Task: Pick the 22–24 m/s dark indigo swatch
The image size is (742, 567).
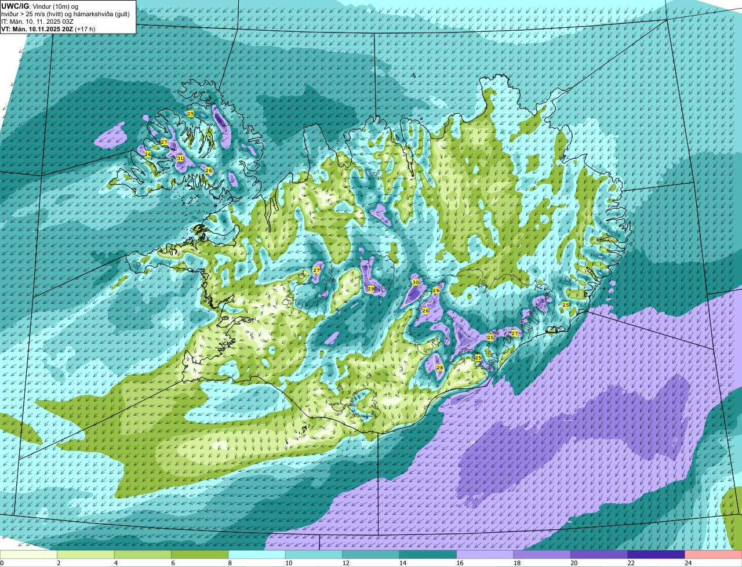Action: pyautogui.click(x=657, y=554)
